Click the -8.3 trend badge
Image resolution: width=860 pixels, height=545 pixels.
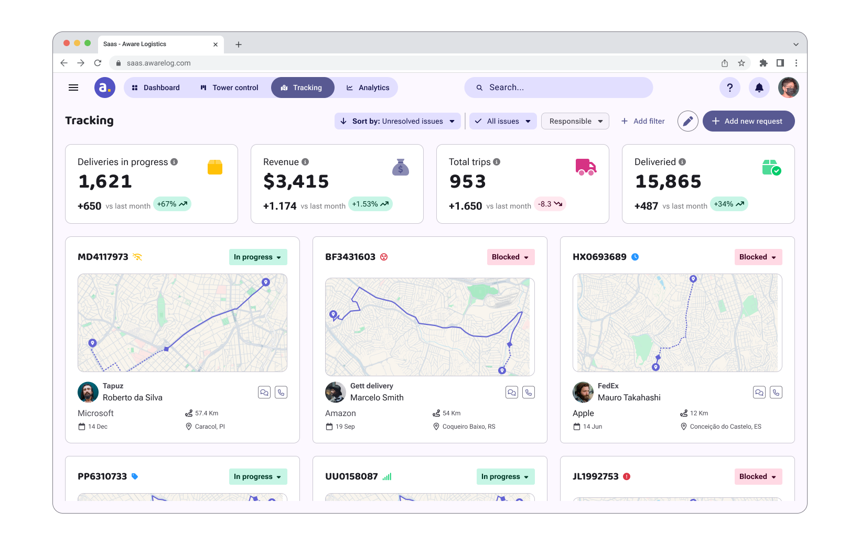550,204
